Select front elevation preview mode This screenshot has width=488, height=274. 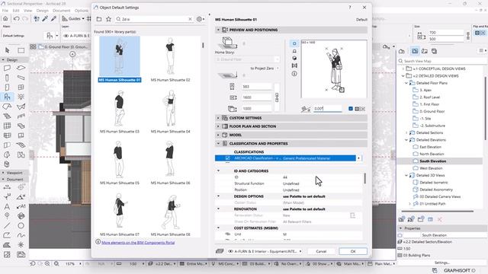(294, 51)
